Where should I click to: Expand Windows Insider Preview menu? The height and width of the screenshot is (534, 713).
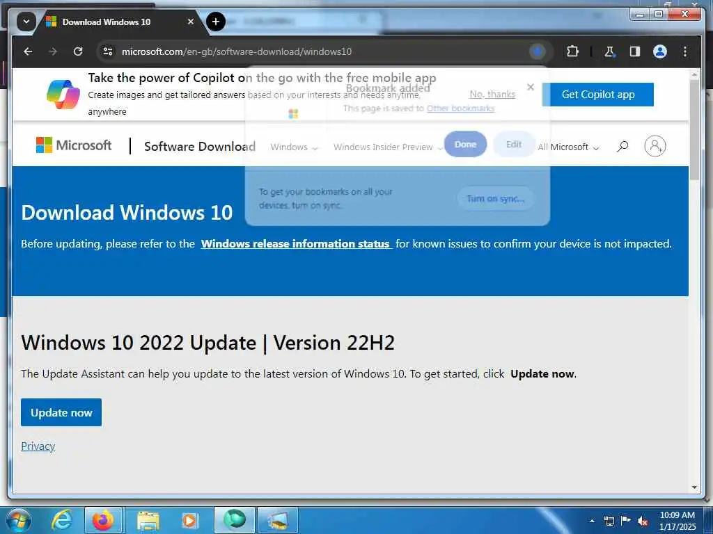click(x=388, y=147)
